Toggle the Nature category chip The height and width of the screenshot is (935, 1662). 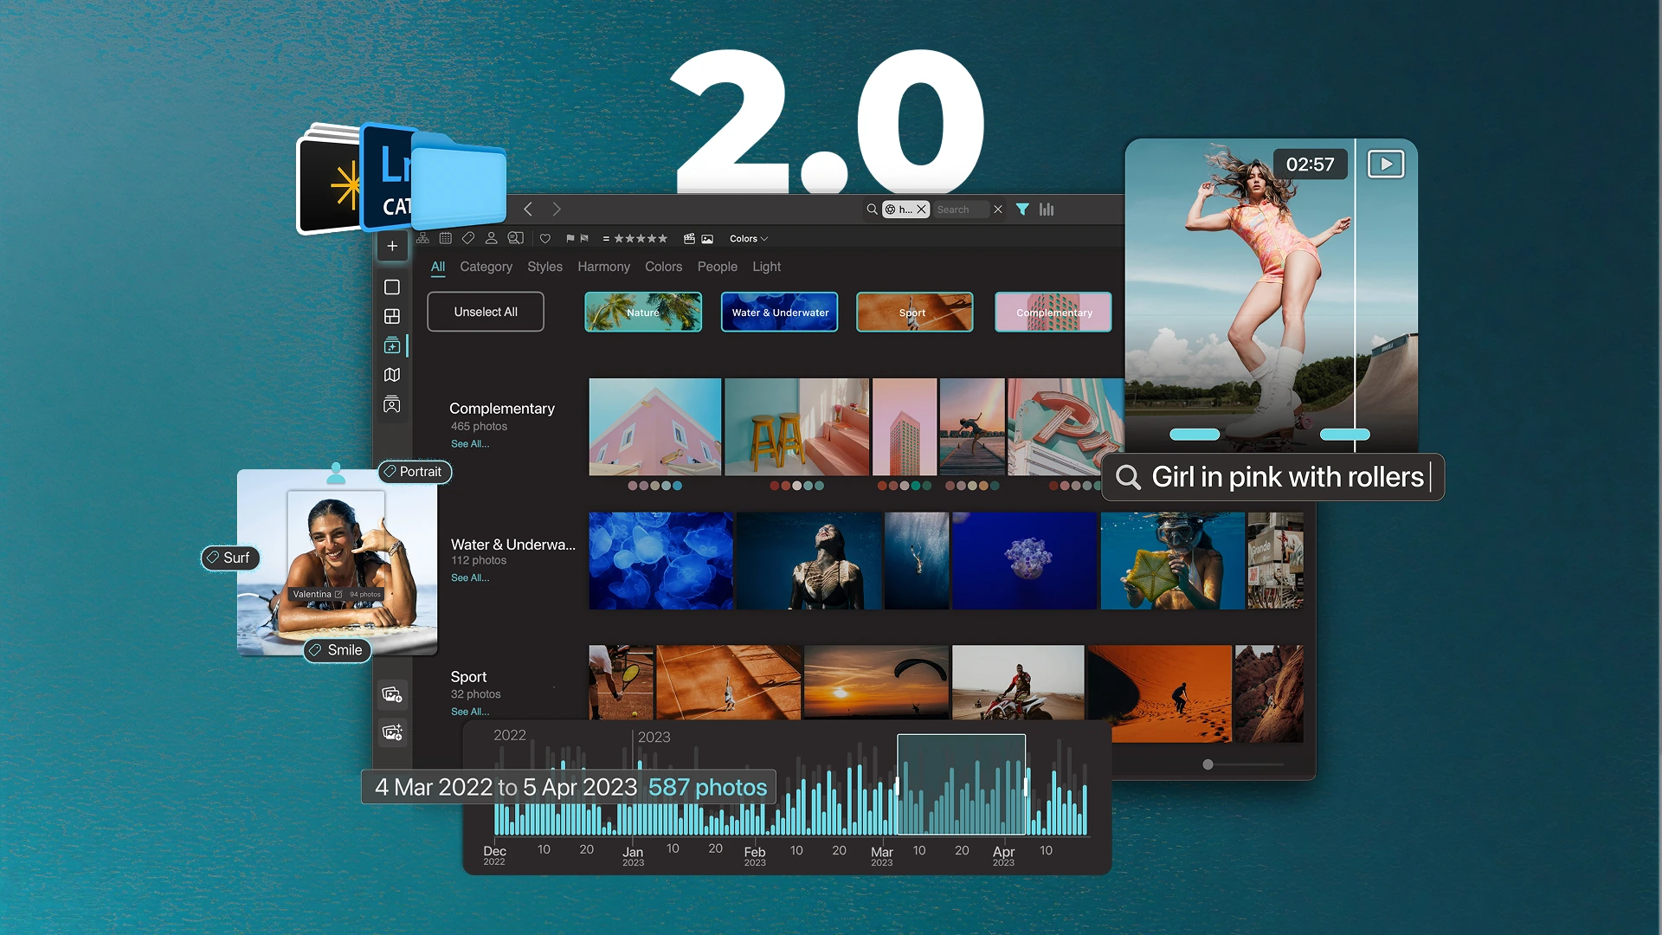(643, 313)
